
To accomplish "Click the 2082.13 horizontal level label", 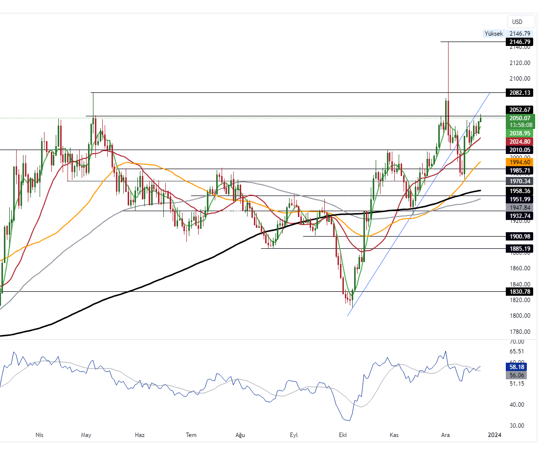I will coord(519,93).
